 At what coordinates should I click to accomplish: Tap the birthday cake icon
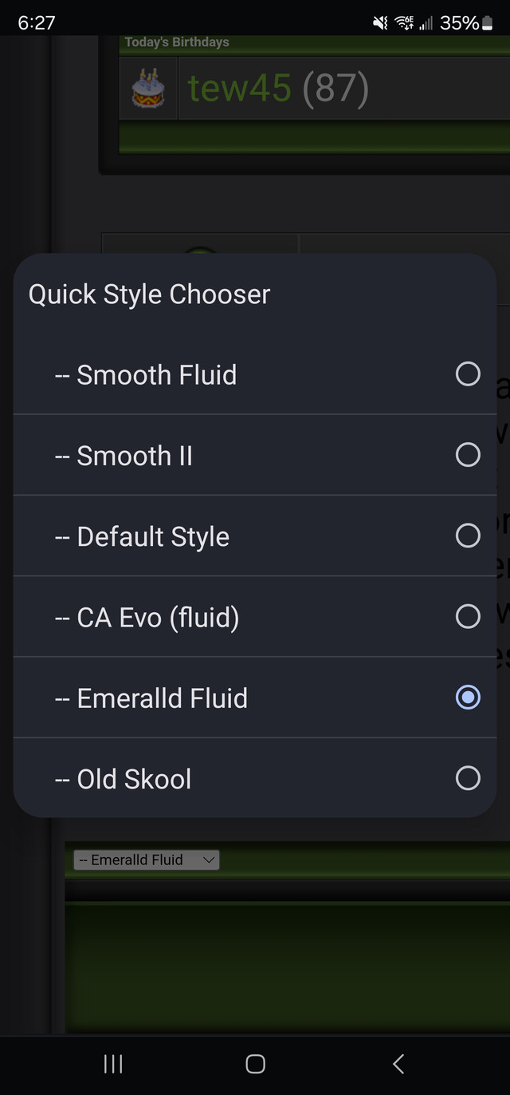(x=148, y=89)
